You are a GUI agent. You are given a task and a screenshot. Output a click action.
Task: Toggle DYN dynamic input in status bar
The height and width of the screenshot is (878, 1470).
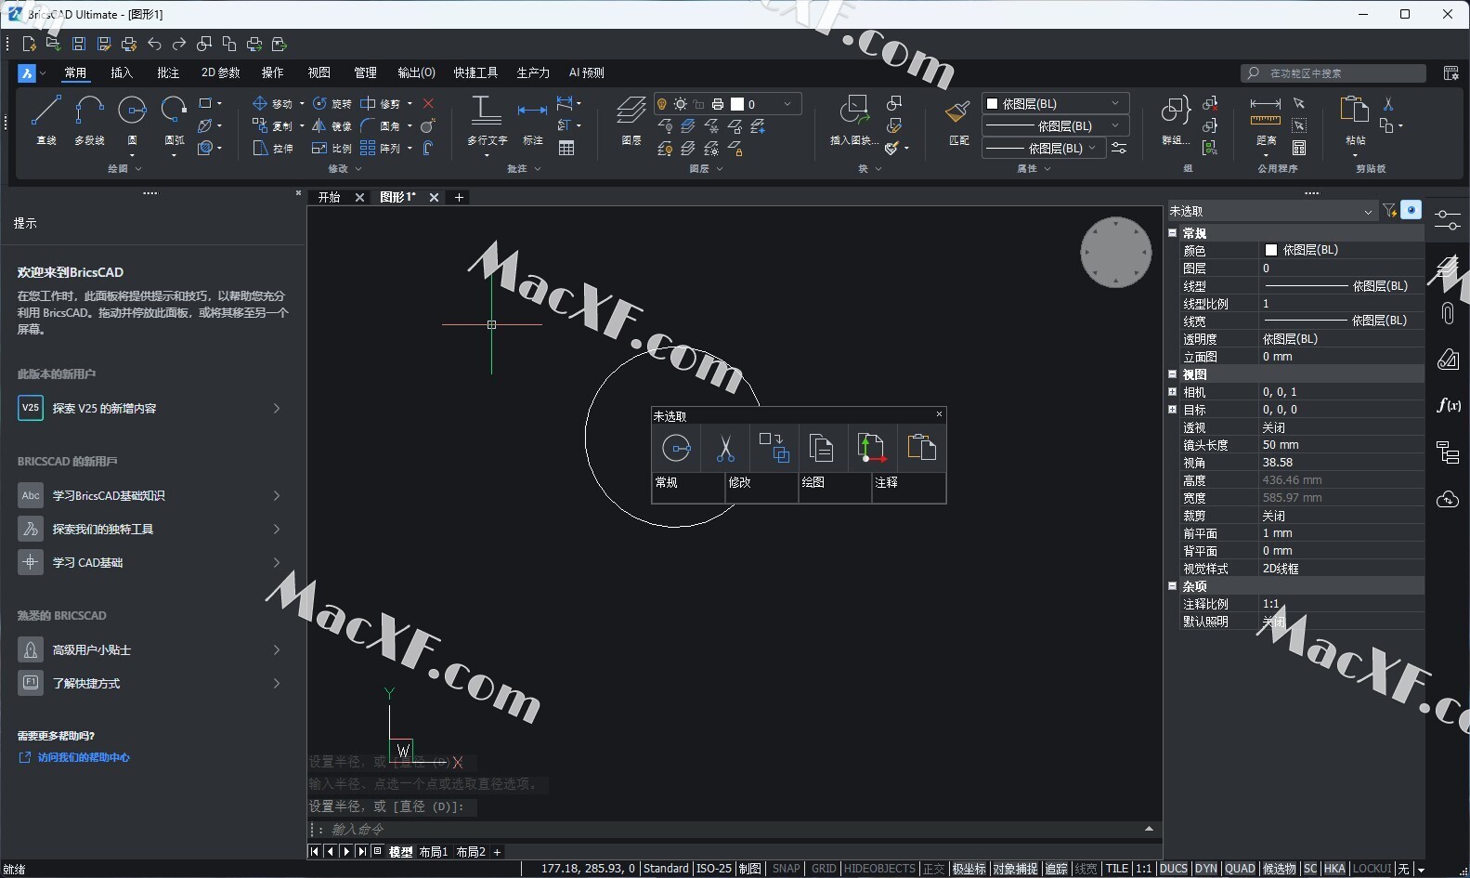[x=1205, y=869]
